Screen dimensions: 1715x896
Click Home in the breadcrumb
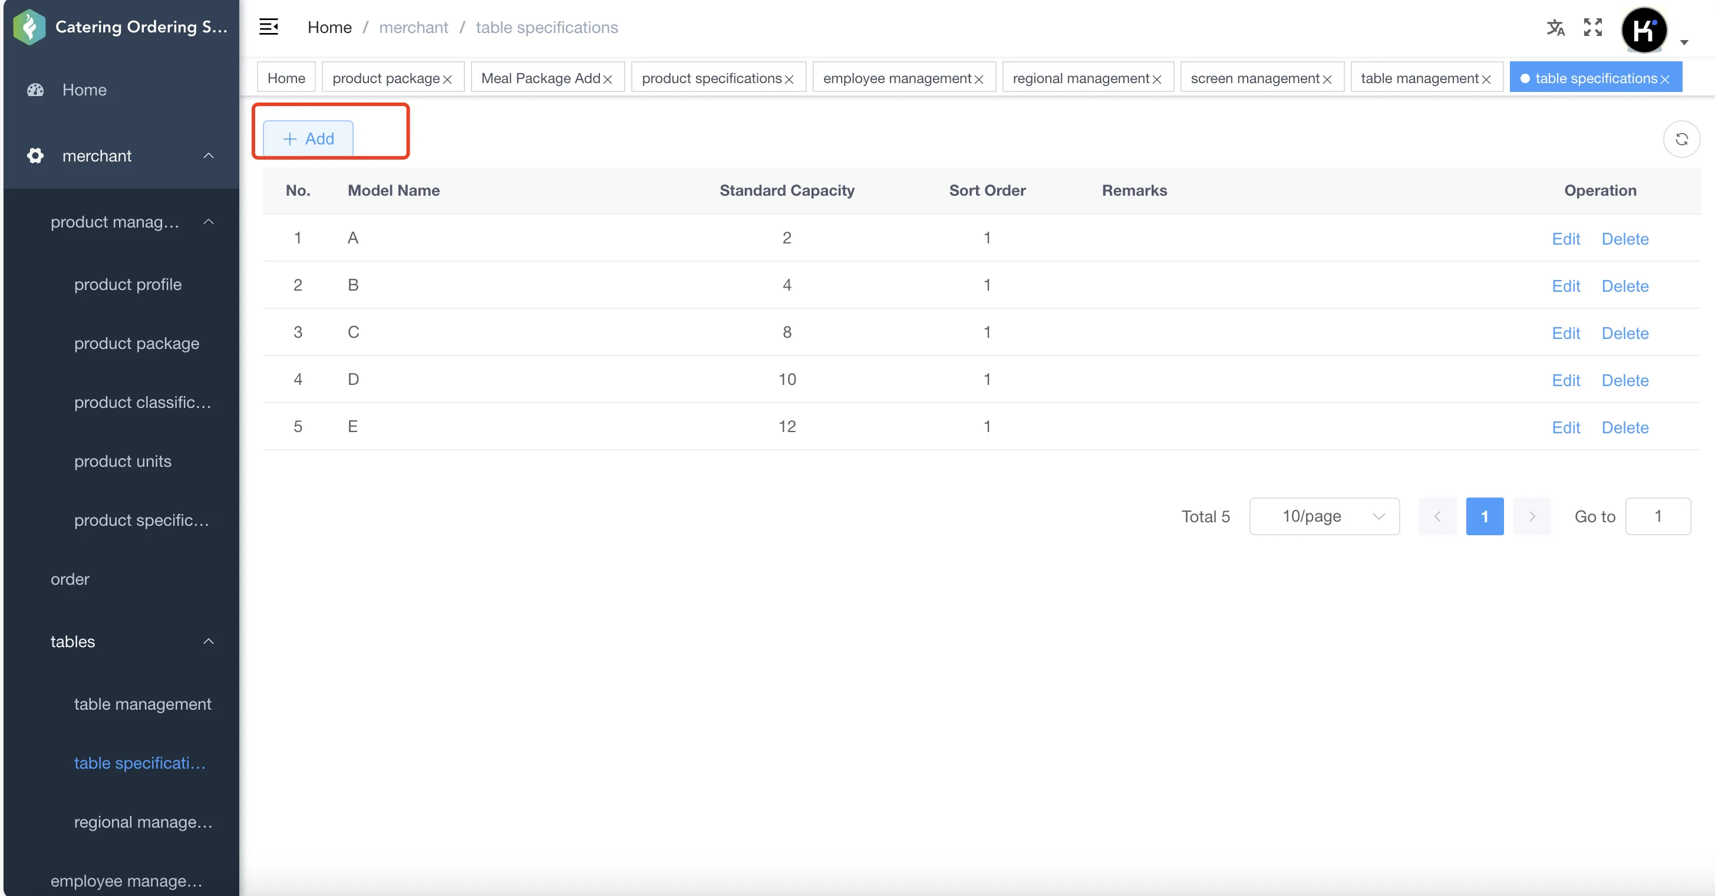(x=329, y=27)
